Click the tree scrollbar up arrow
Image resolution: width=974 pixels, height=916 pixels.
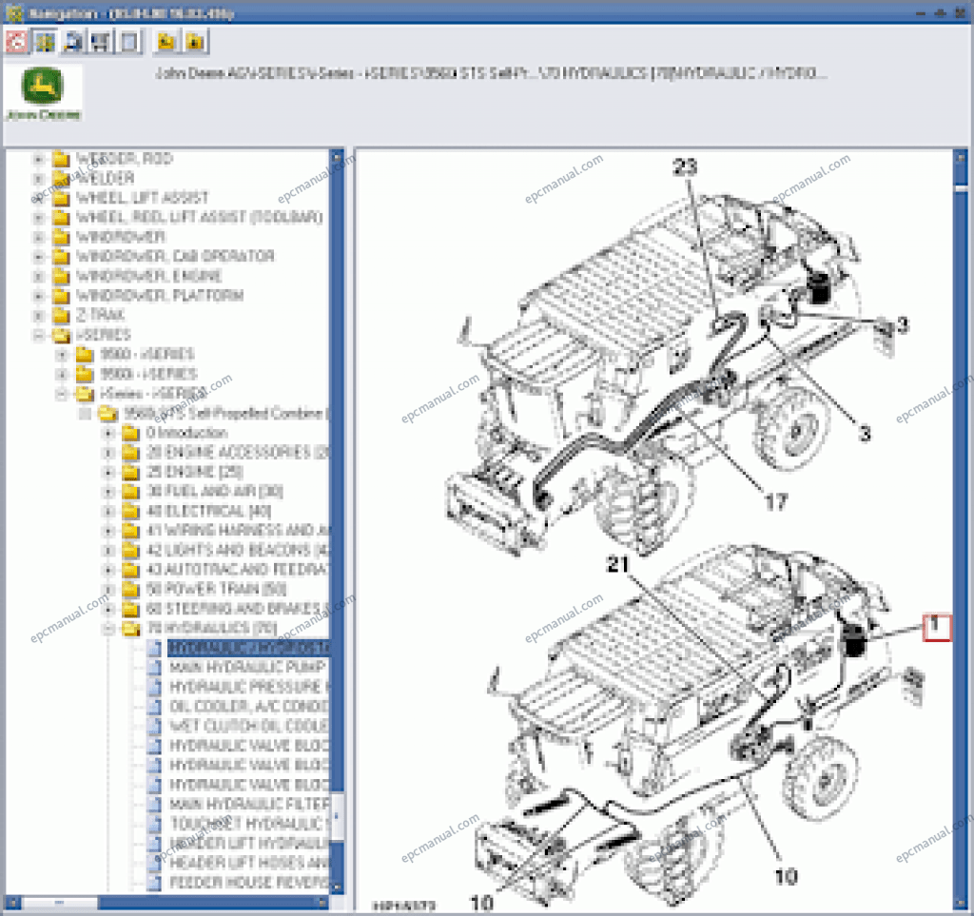pos(338,158)
